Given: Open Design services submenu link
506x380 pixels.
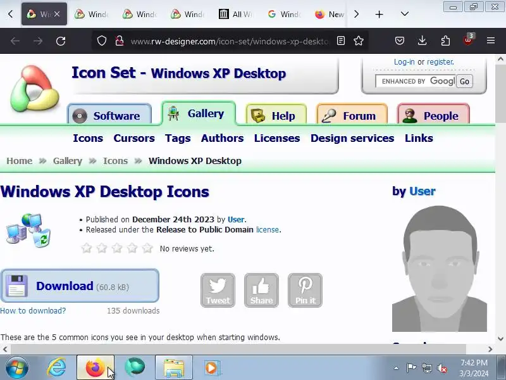Looking at the screenshot, I should (352, 138).
